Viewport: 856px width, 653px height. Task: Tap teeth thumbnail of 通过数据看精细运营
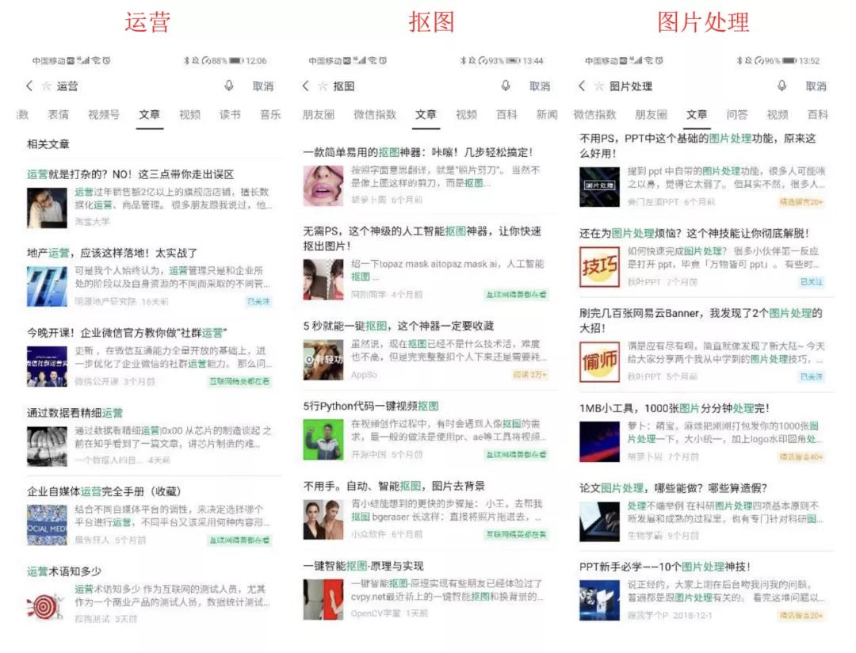(x=47, y=446)
